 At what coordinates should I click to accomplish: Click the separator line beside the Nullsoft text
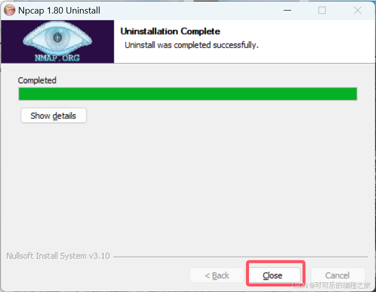point(240,257)
